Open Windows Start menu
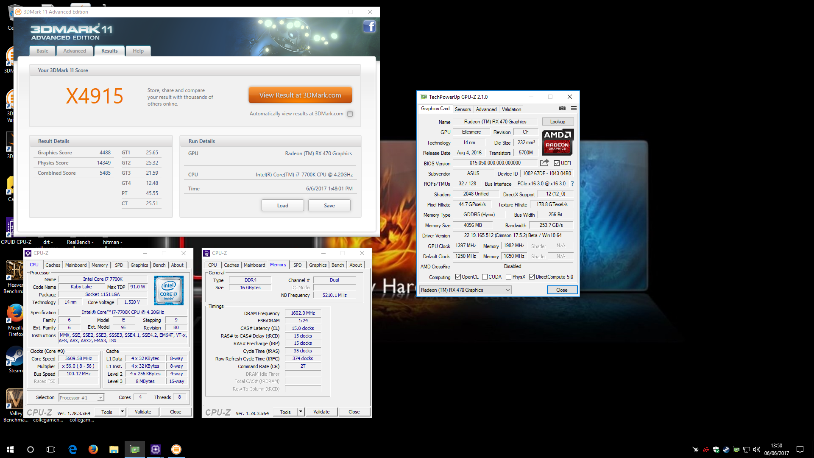Image resolution: width=814 pixels, height=458 pixels. (x=10, y=450)
